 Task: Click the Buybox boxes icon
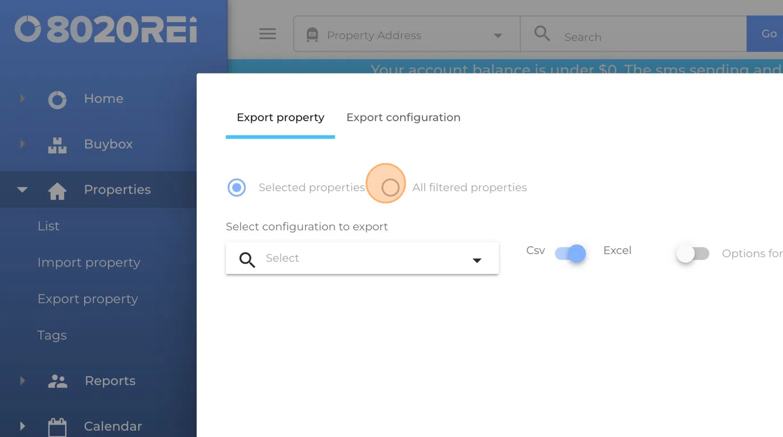(57, 145)
